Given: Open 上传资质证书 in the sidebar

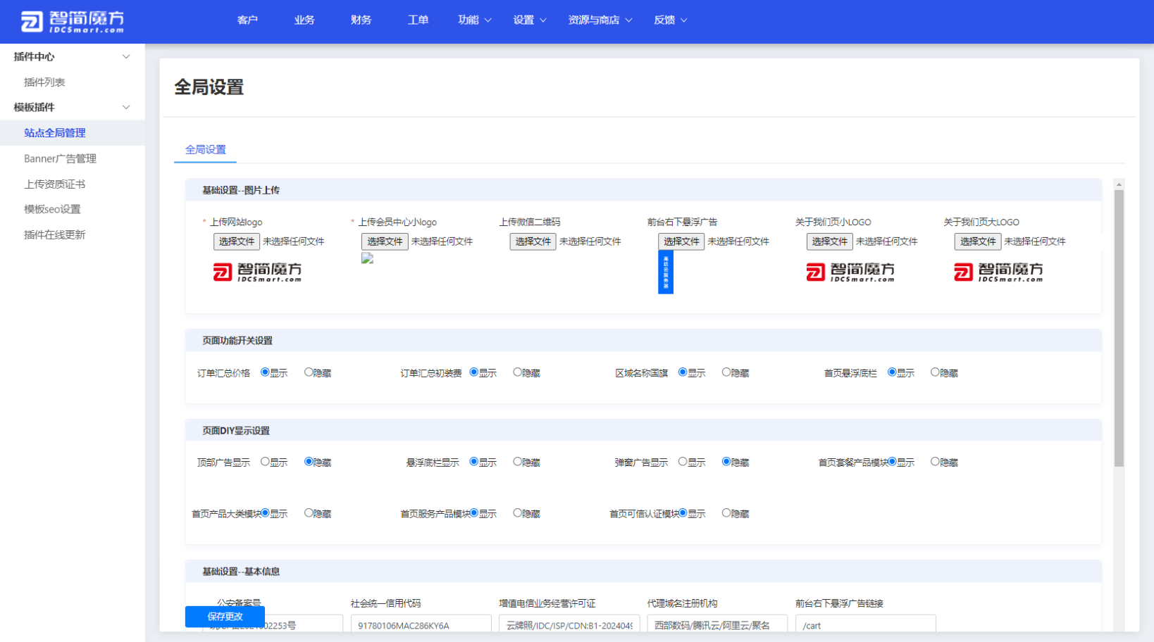Looking at the screenshot, I should 55,184.
